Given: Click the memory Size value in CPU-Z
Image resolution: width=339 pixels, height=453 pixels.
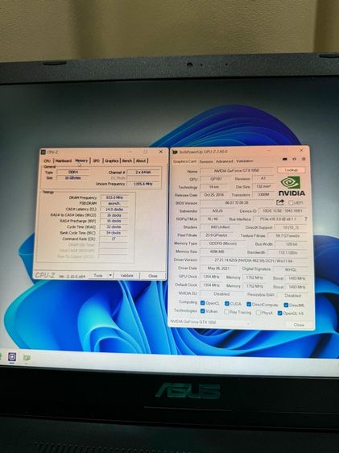Looking at the screenshot, I should [72, 178].
